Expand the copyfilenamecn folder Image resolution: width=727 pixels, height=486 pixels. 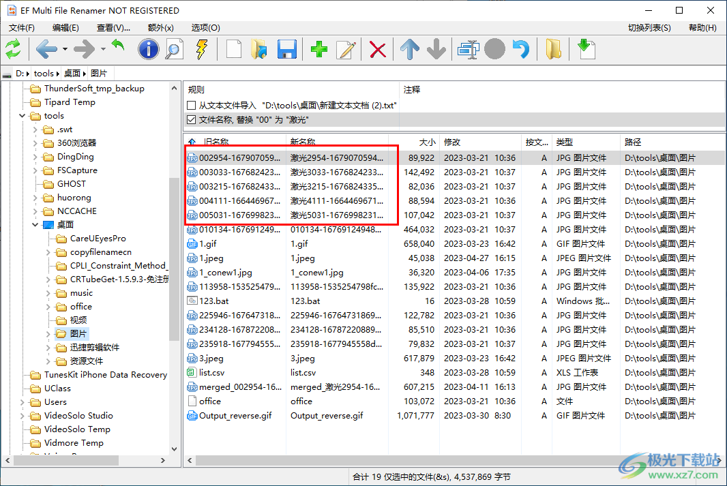(48, 252)
